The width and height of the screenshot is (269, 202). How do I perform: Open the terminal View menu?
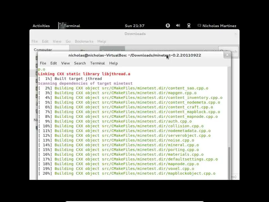[x=65, y=63]
